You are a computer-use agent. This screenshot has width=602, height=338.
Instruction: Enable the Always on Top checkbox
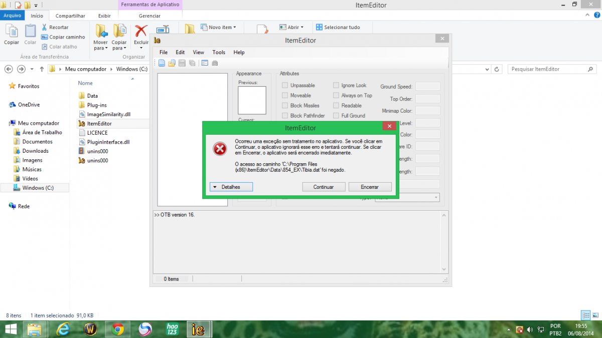[x=336, y=96]
